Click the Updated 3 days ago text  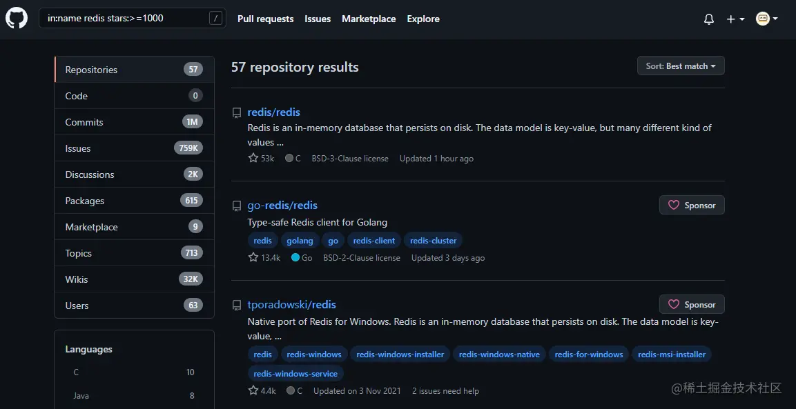(x=448, y=258)
